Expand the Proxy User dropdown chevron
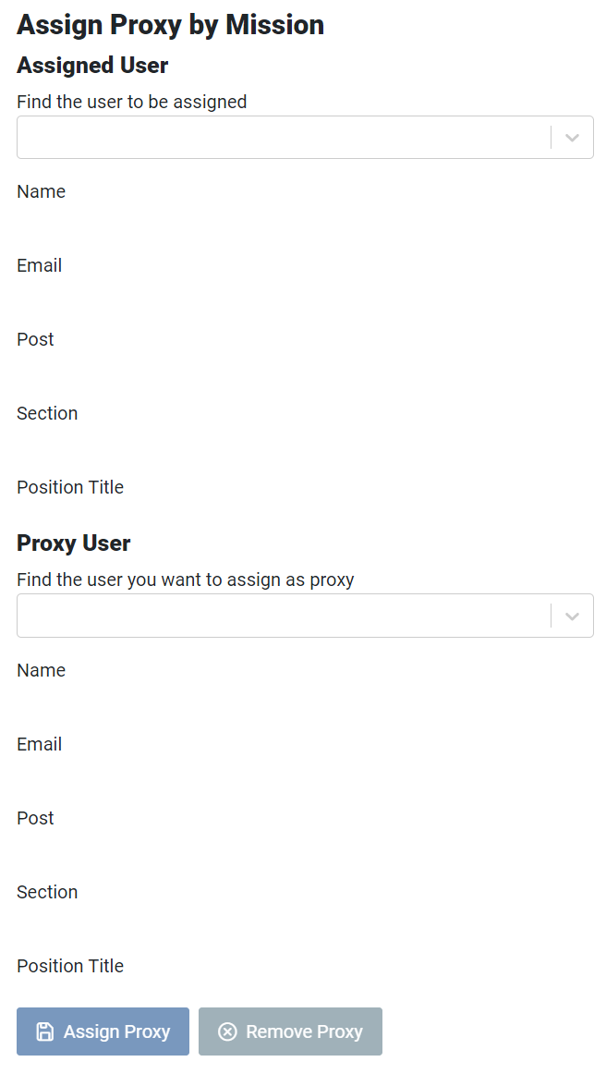The image size is (606, 1074). click(x=573, y=616)
